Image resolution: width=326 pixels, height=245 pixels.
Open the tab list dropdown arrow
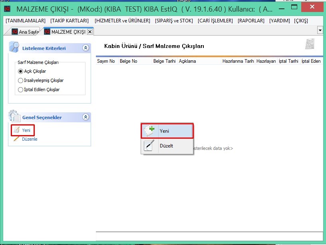click(x=320, y=30)
